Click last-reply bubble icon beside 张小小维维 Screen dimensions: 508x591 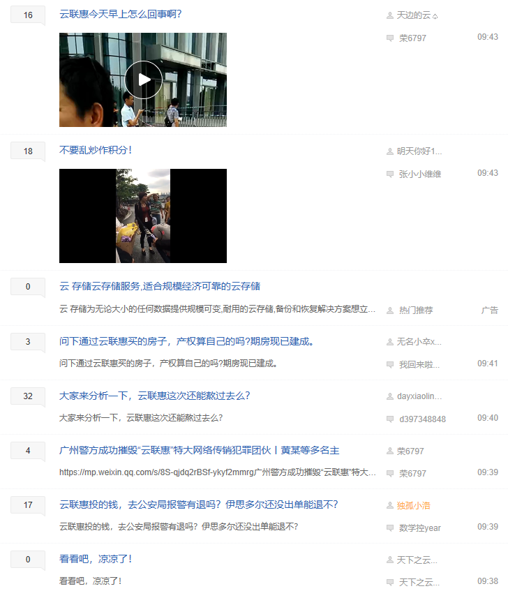click(390, 174)
